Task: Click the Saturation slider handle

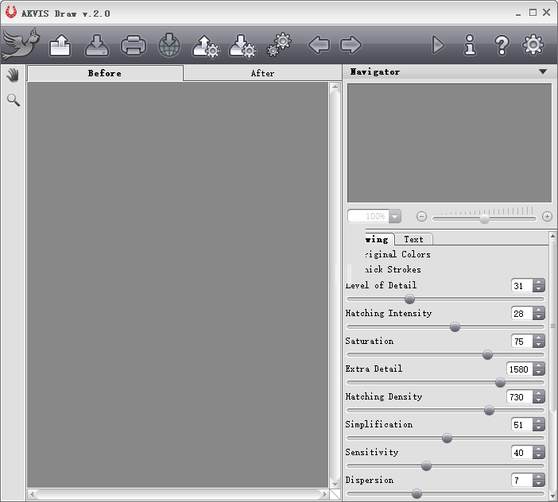Action: 488,355
